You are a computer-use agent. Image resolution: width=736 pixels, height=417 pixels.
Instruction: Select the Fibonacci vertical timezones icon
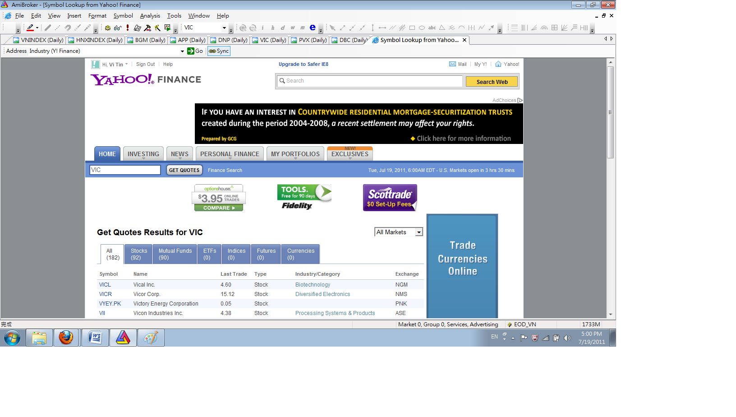pos(524,28)
